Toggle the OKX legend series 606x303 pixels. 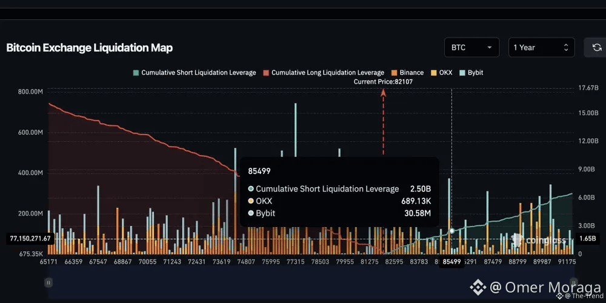(441, 73)
